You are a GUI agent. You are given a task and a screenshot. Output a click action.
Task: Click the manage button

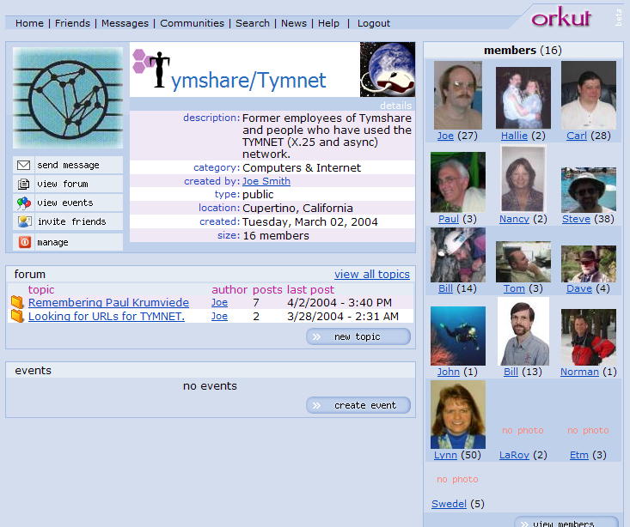pos(68,242)
